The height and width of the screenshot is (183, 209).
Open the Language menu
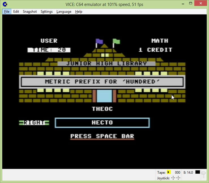pyautogui.click(x=64, y=12)
